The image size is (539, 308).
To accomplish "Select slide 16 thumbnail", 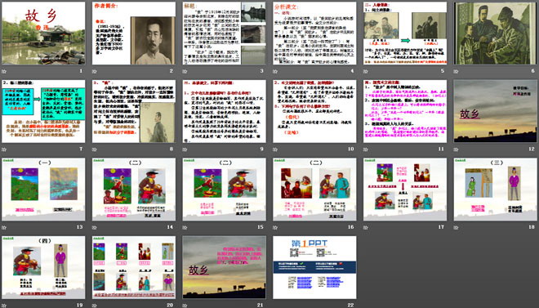I will coord(314,190).
